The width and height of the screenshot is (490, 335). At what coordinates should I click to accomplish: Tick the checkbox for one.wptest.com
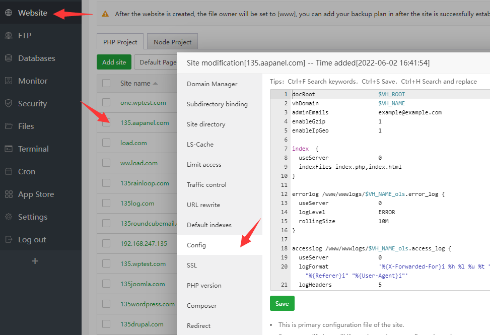pos(106,102)
